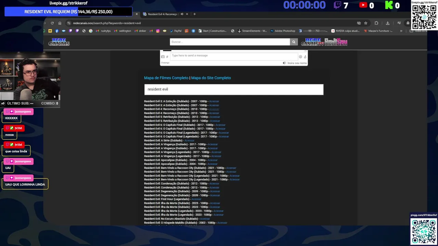Click Acessar for Resident Evil: A Série (Dublado)
The width and height of the screenshot is (438, 246).
[189, 140]
